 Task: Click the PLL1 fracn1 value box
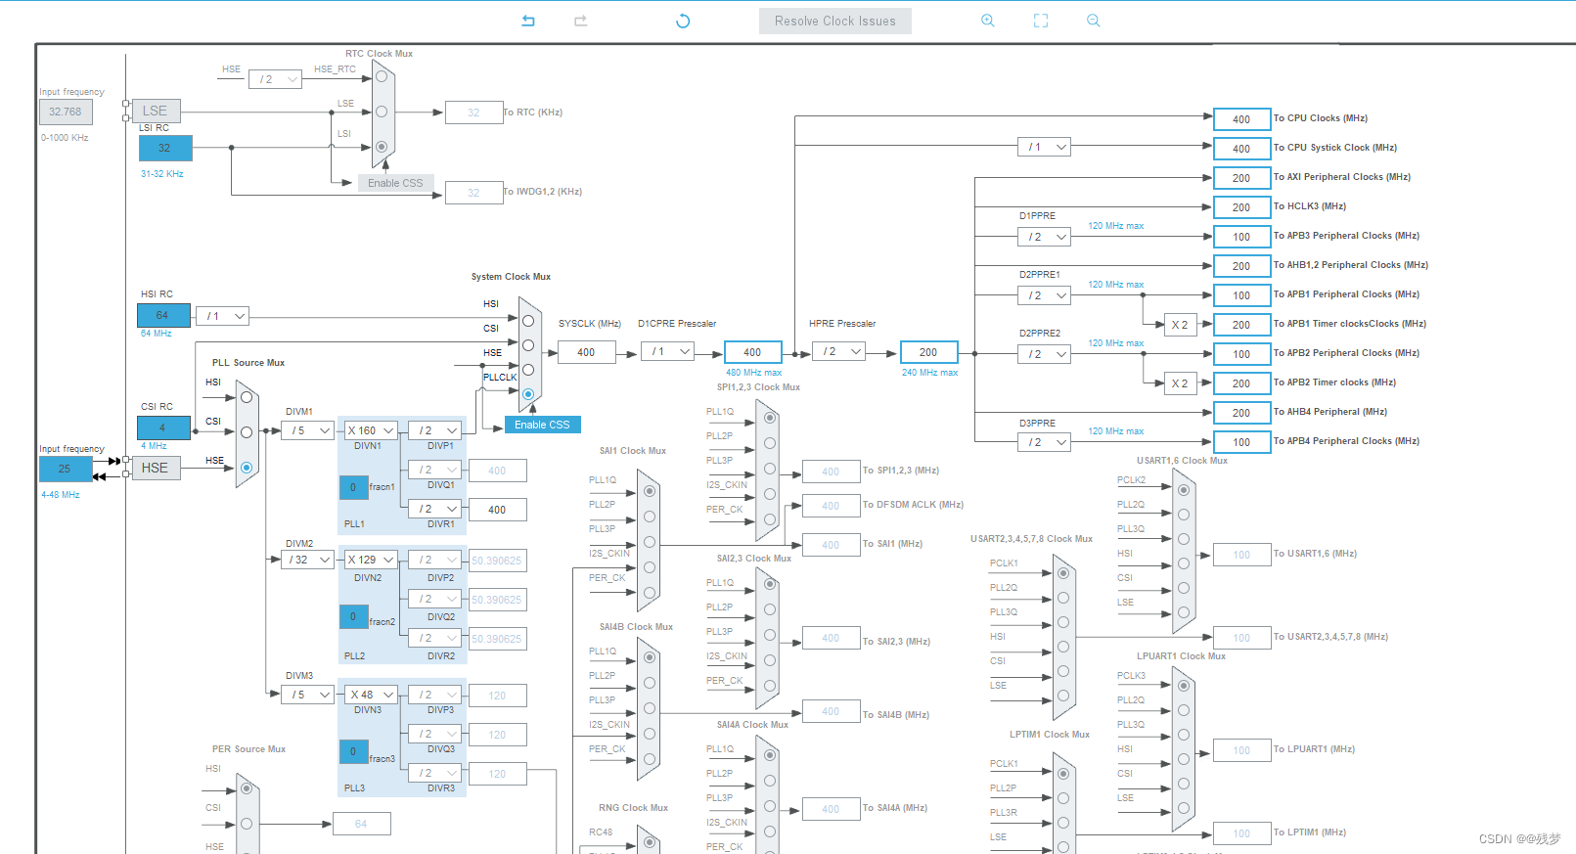click(353, 487)
